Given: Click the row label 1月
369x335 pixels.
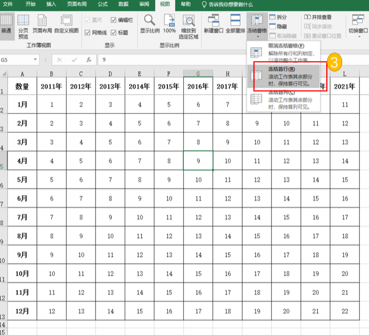Looking at the screenshot, I should pos(22,104).
